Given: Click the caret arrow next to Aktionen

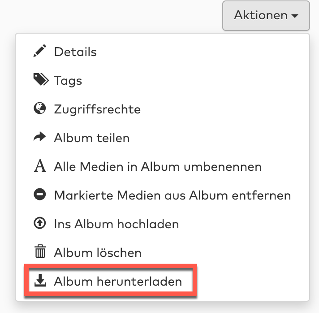Looking at the screenshot, I should pos(295,16).
